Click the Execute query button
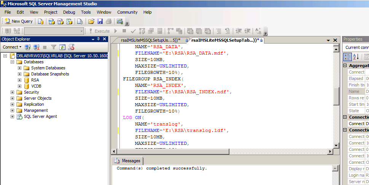Viewport: 369px width, 185px height. pos(100,31)
